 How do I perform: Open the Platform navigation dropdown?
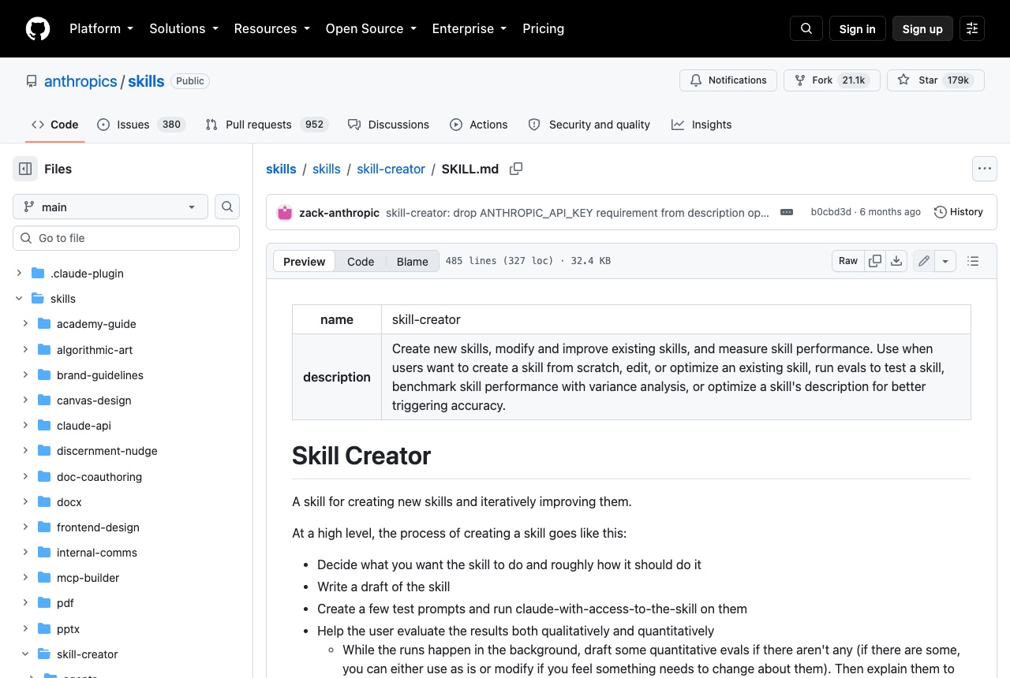click(101, 28)
